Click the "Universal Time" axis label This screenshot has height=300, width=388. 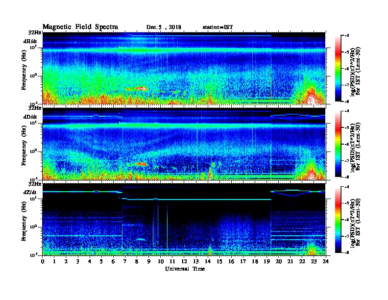[185, 269]
